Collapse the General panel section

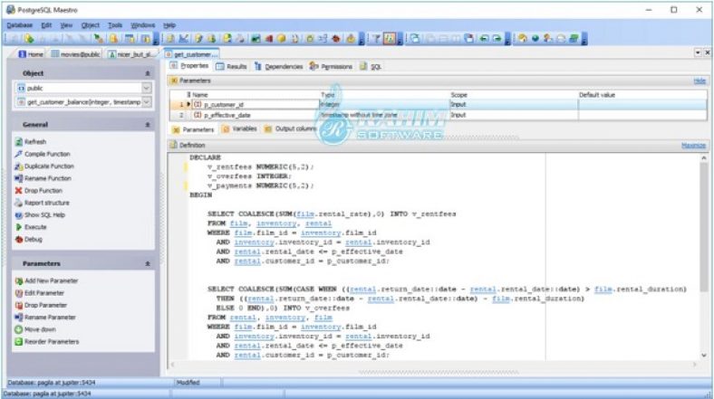tap(148, 125)
